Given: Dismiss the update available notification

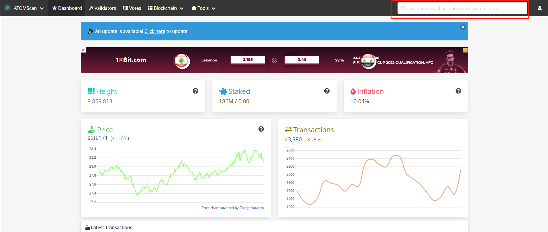Looking at the screenshot, I should point(463,27).
